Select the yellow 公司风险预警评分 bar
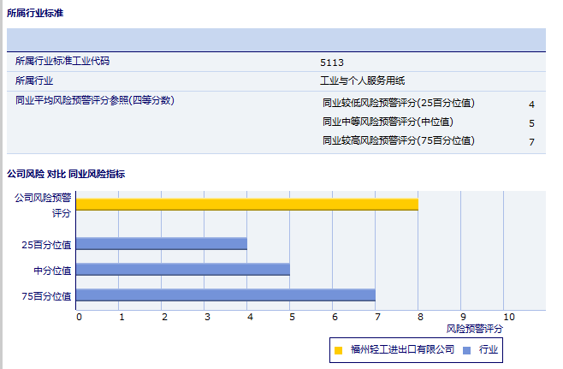Viewport: 563px width, 369px height. 246,204
